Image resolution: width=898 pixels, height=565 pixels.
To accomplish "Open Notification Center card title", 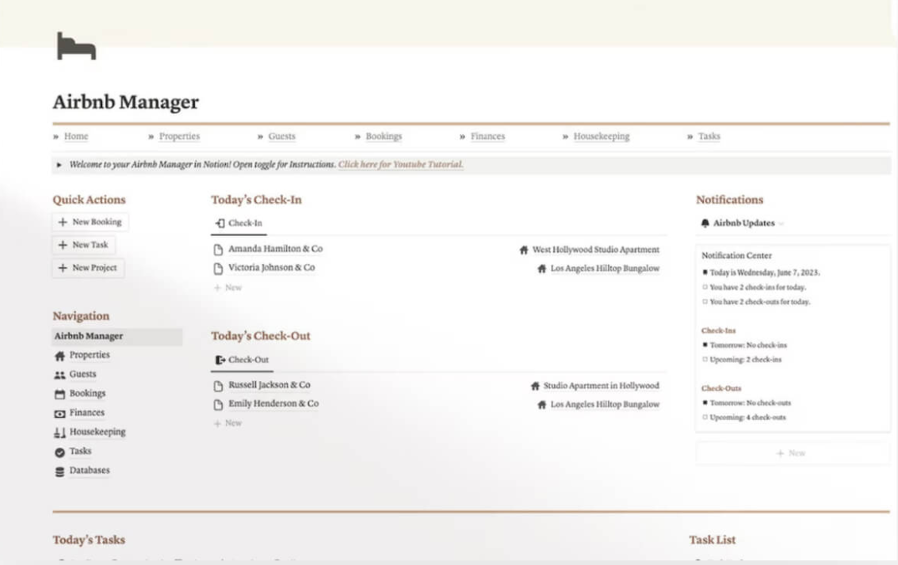I will 736,256.
